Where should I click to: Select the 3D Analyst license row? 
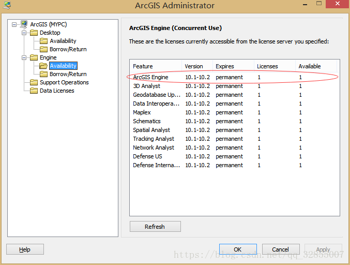(x=234, y=86)
